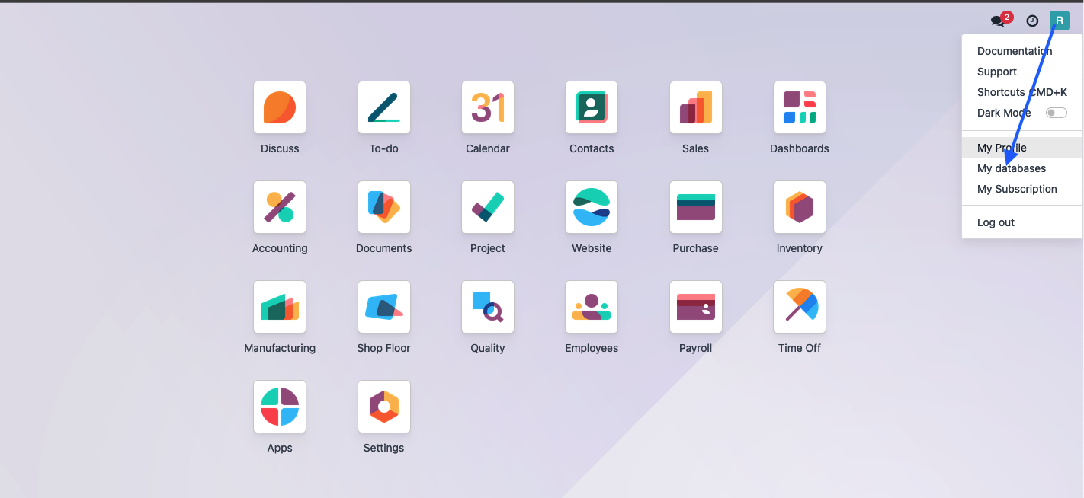1084x498 pixels.
Task: Open the Discuss app
Action: click(x=280, y=107)
